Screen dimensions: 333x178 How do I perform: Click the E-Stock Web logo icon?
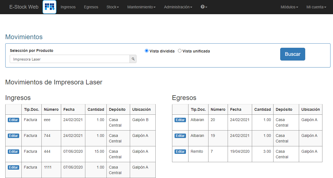click(x=49, y=7)
